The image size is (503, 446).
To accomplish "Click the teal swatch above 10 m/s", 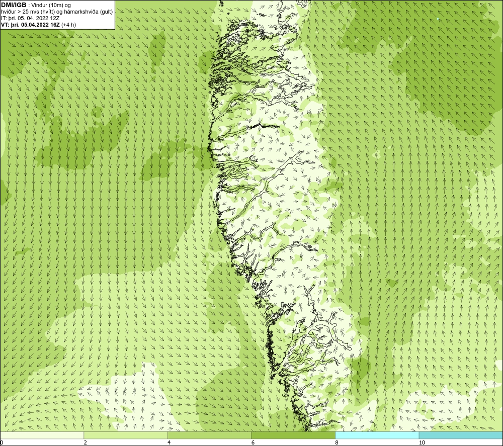I will 461,435.
